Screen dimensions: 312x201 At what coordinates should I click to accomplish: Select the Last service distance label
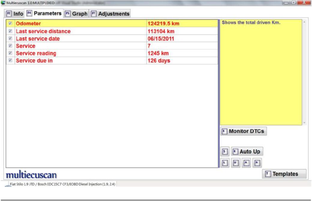coord(43,31)
